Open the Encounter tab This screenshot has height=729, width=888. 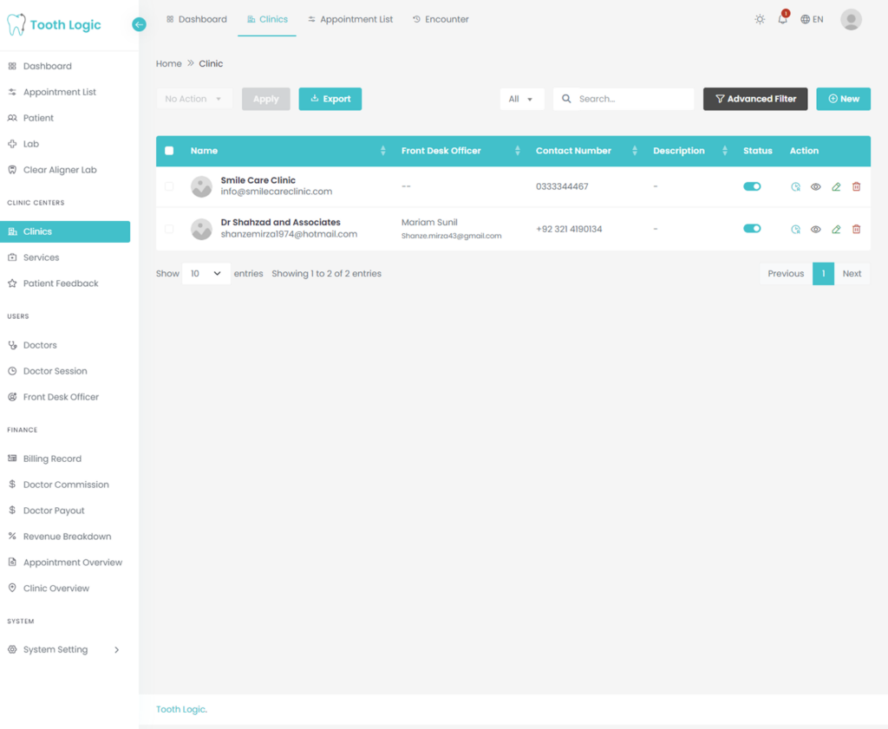tap(441, 19)
